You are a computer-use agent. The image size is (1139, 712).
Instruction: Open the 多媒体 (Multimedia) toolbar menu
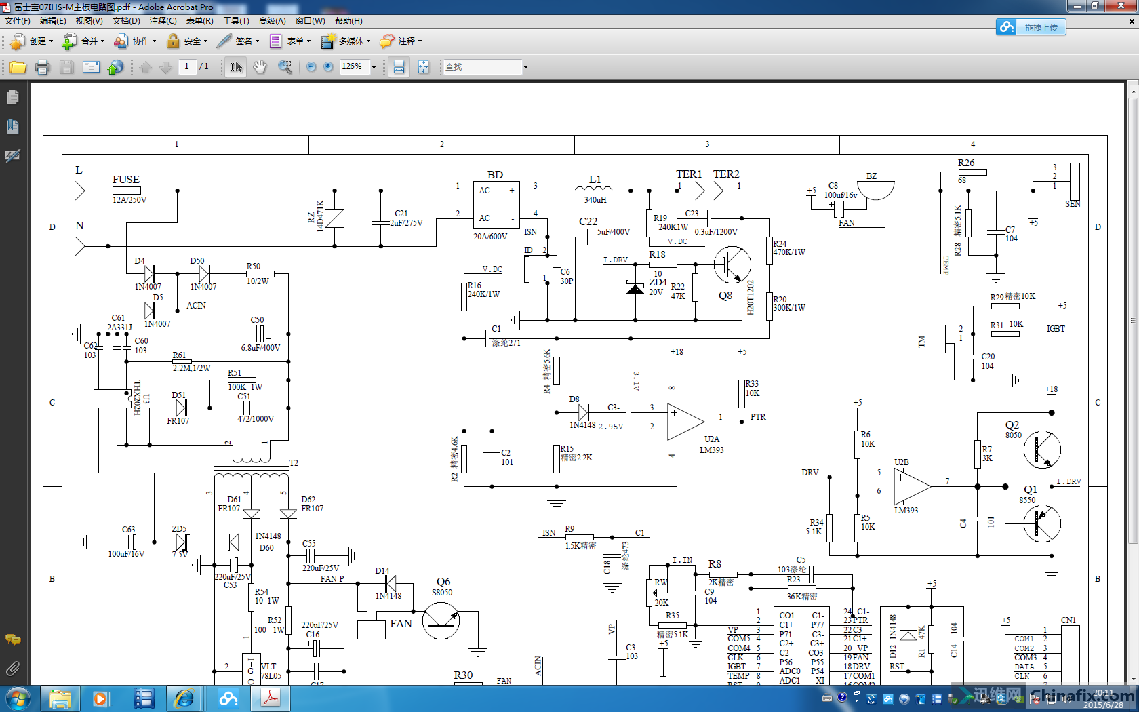(x=345, y=41)
